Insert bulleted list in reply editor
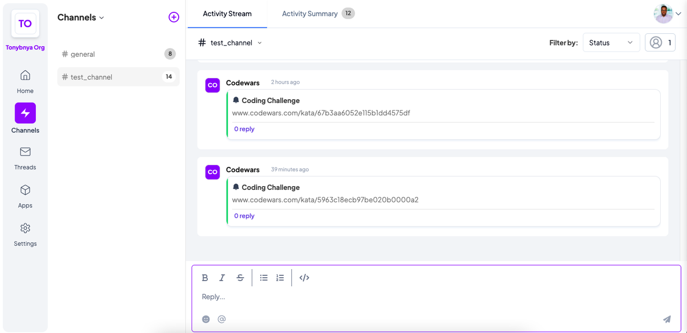The width and height of the screenshot is (687, 333). pyautogui.click(x=264, y=278)
